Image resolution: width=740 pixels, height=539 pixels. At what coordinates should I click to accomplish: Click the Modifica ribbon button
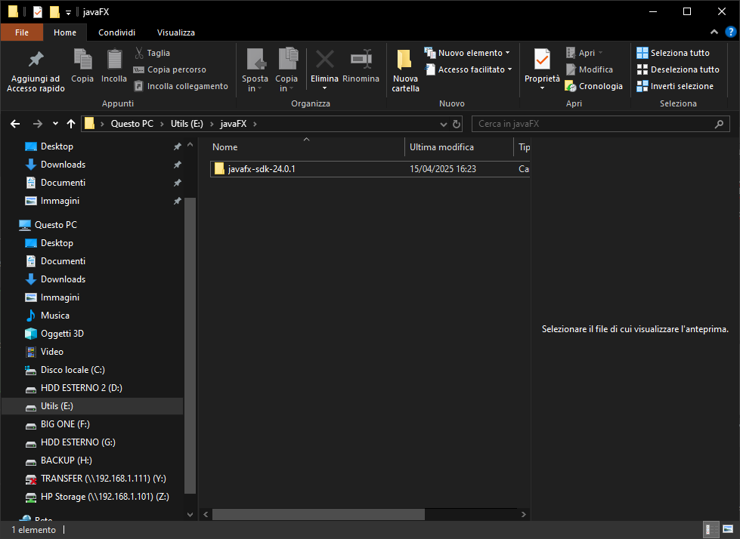tap(589, 69)
